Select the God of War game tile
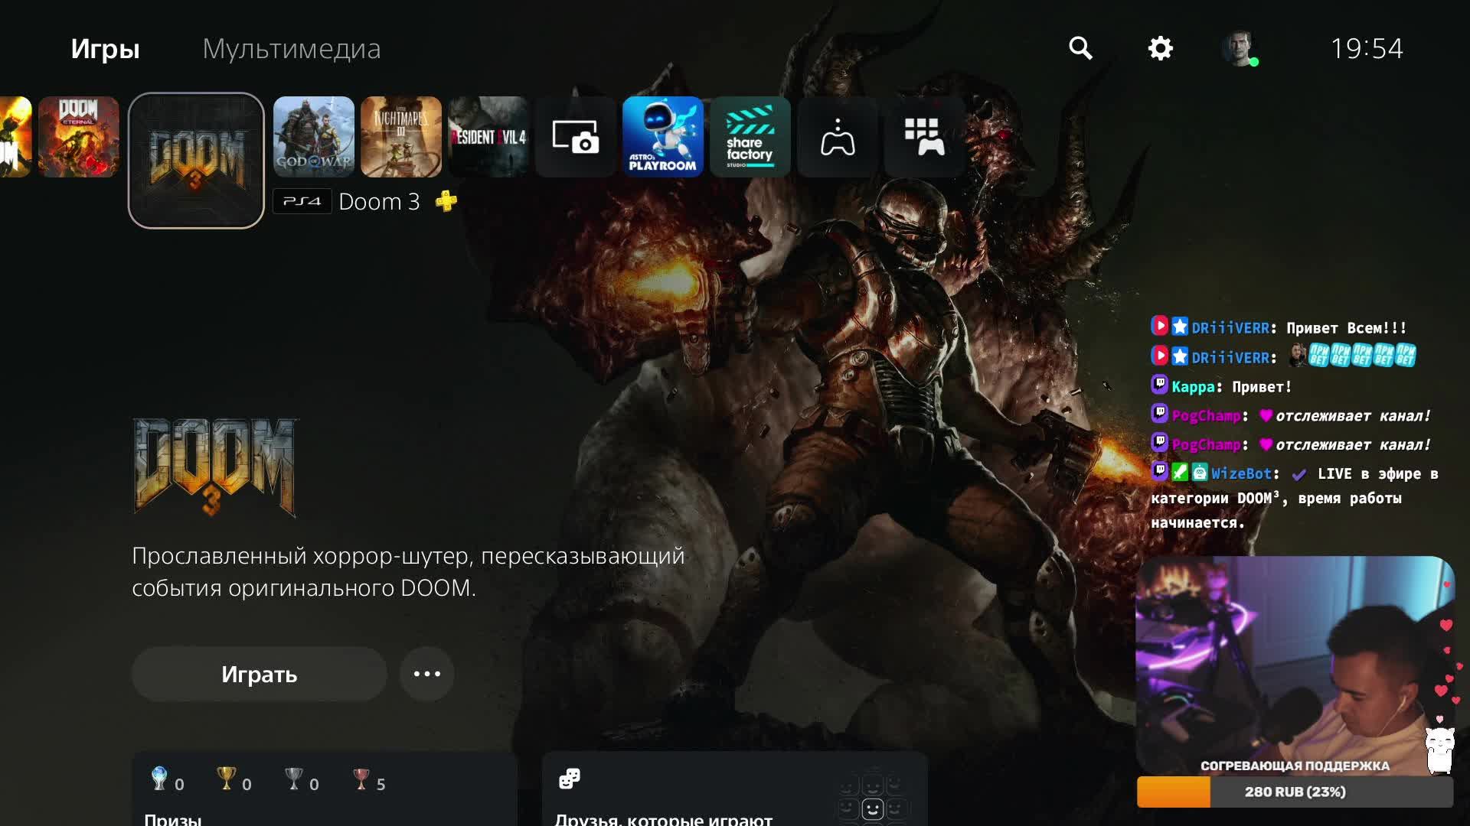The image size is (1470, 826). tap(314, 137)
